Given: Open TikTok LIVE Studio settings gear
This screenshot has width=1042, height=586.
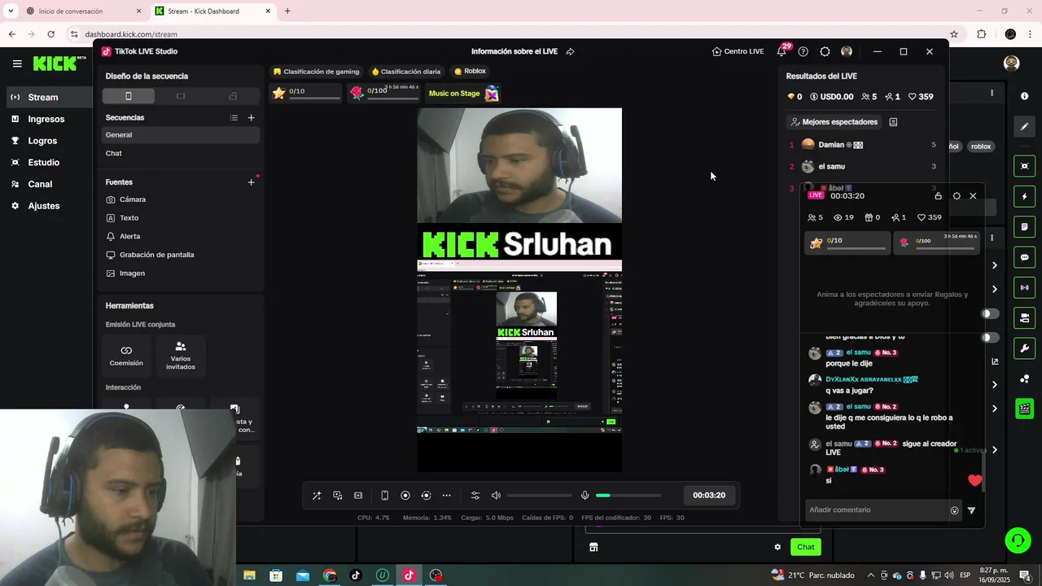Looking at the screenshot, I should (825, 51).
